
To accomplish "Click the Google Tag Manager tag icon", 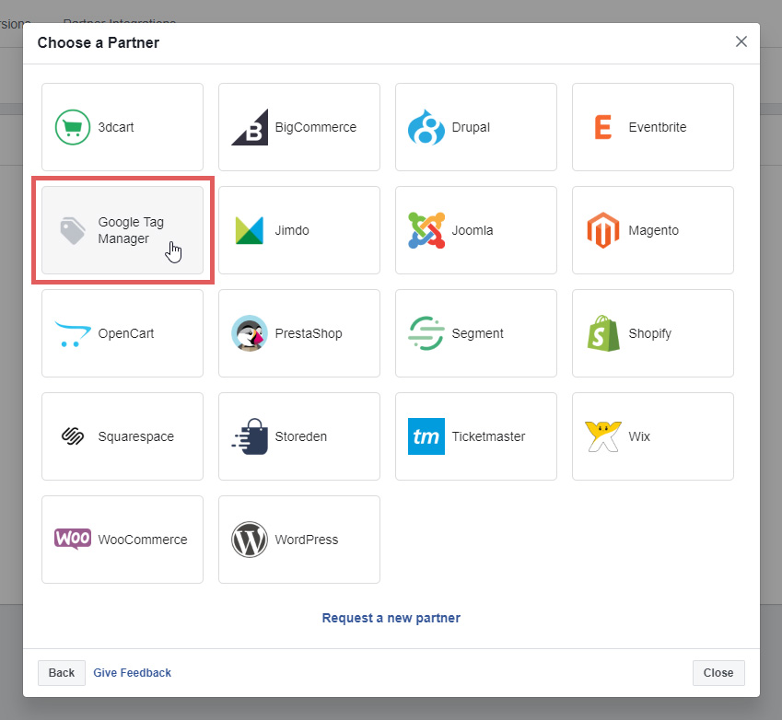I will tap(73, 230).
